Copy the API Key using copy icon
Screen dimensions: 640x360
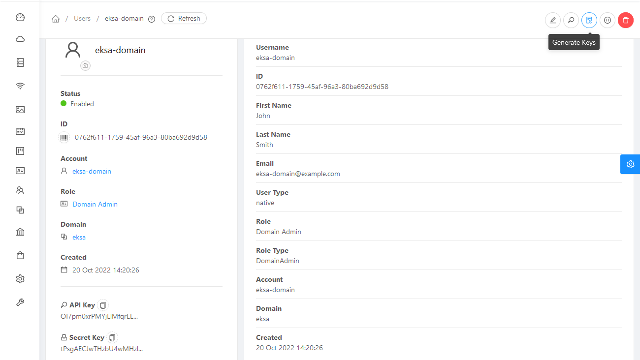(x=103, y=304)
